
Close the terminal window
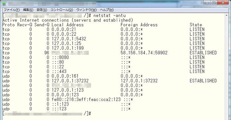click(x=223, y=3)
